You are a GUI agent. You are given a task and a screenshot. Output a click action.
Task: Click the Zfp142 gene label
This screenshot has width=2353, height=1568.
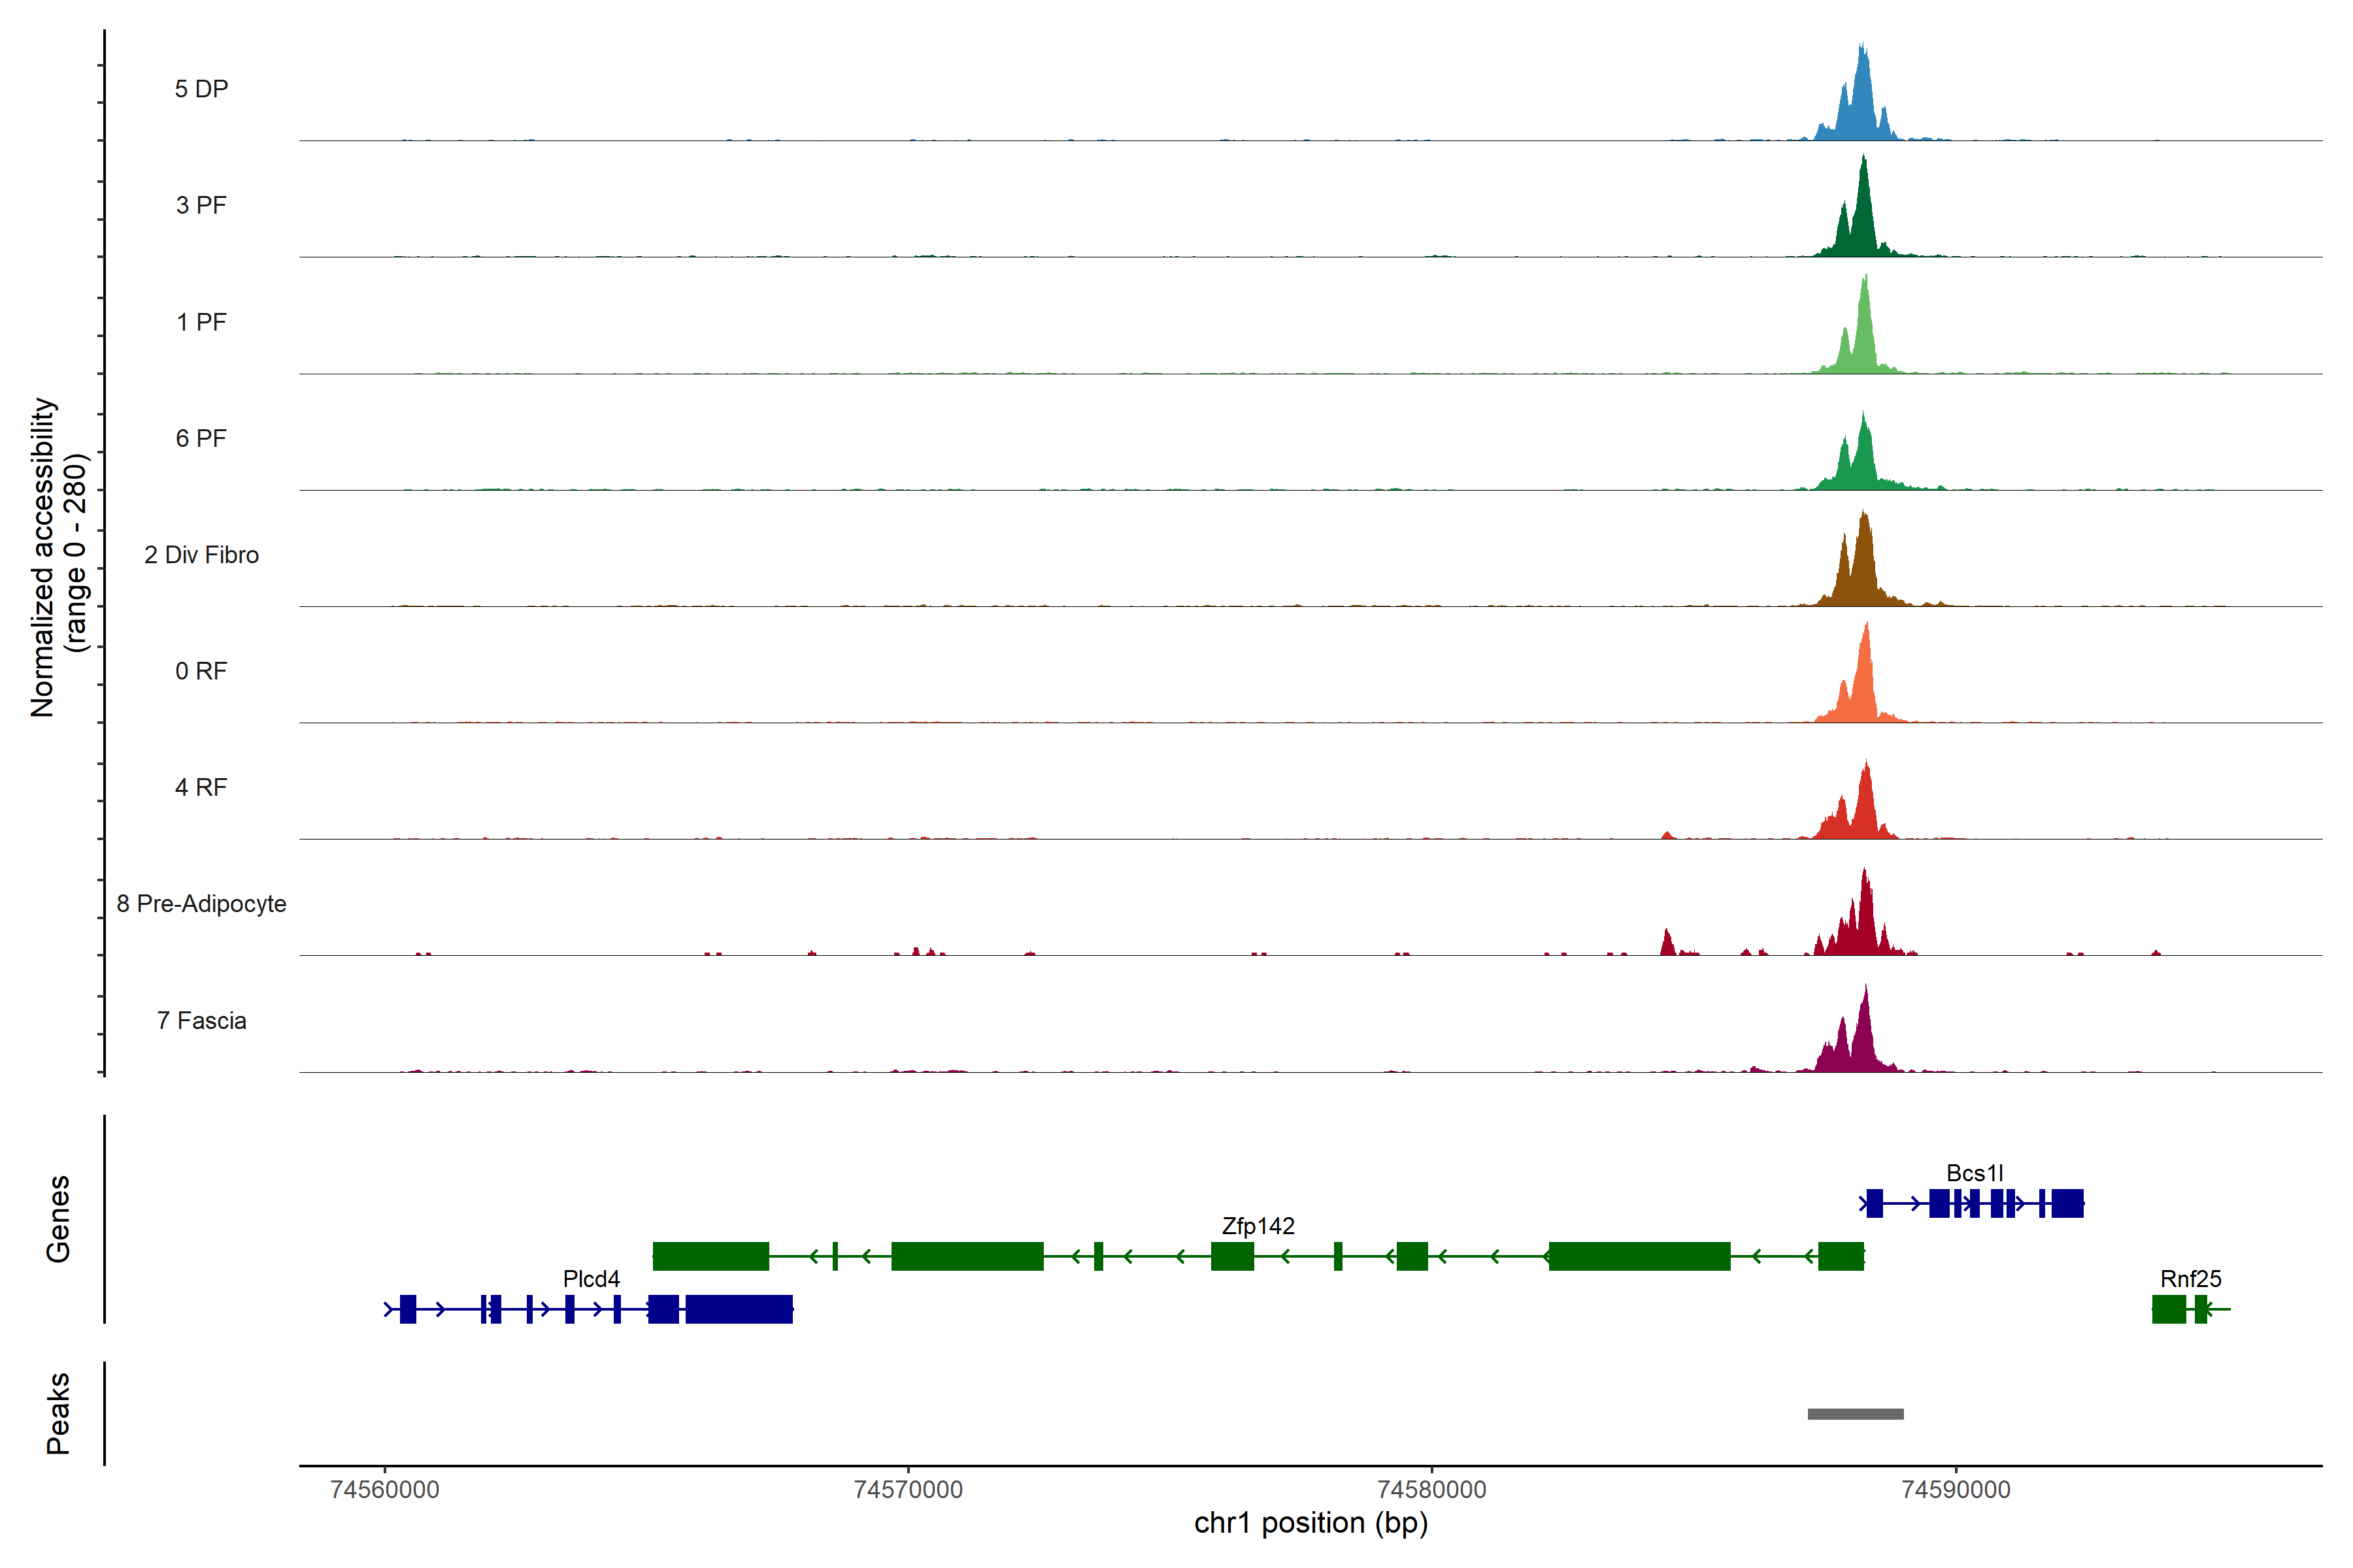click(x=1258, y=1226)
